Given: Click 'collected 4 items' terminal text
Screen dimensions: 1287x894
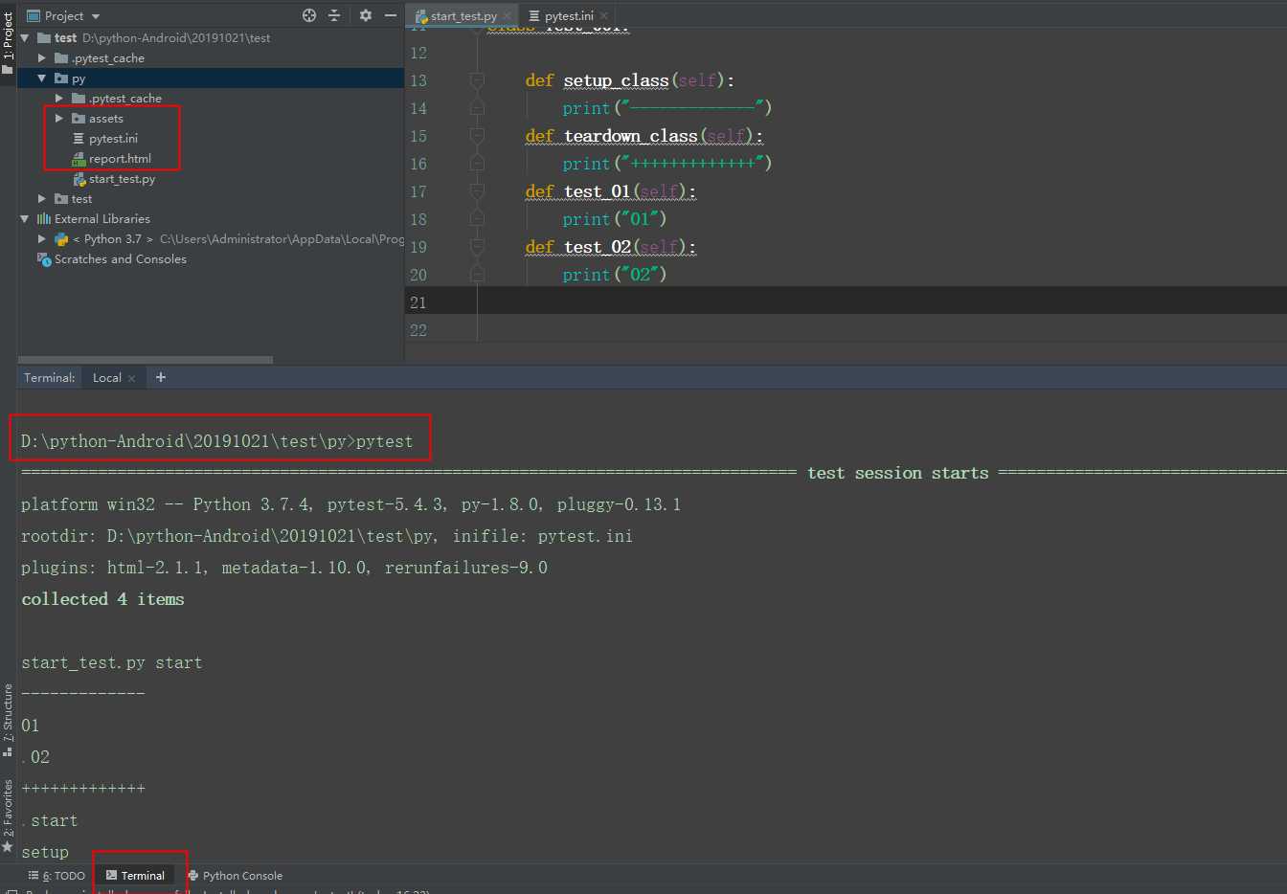Looking at the screenshot, I should pyautogui.click(x=102, y=599).
